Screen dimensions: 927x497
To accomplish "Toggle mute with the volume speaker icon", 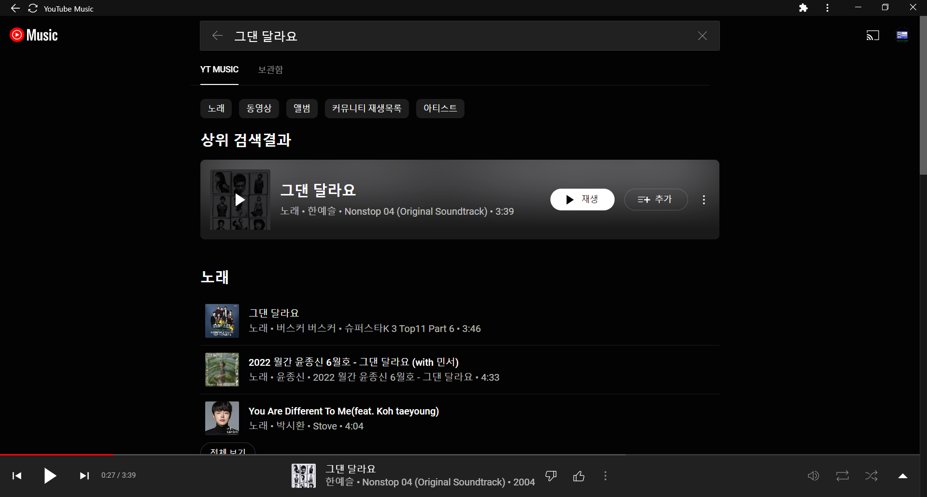I will tap(814, 476).
